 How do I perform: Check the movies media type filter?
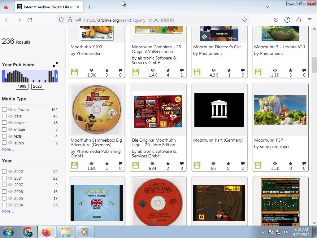pyautogui.click(x=4, y=123)
